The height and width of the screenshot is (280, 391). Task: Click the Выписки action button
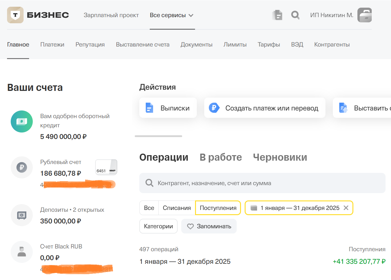click(168, 108)
